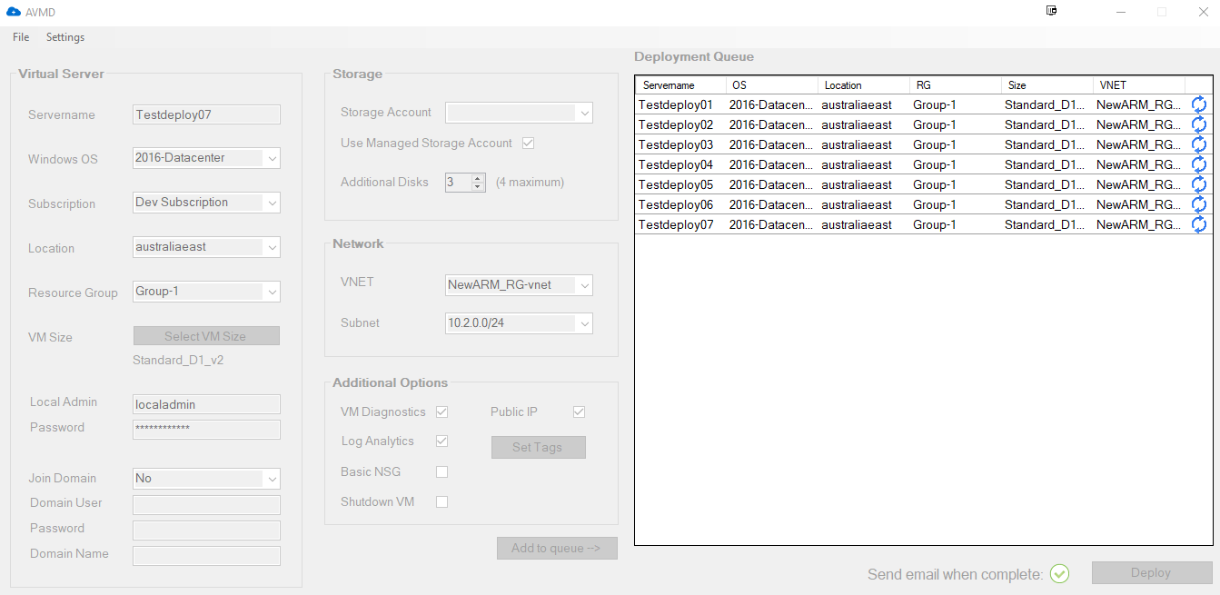
Task: Click the Servername input field
Action: [206, 114]
